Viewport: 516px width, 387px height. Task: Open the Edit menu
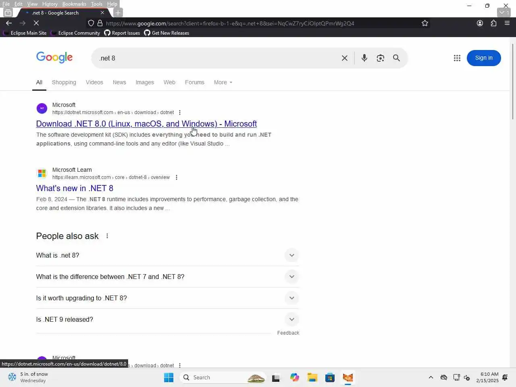(x=19, y=4)
